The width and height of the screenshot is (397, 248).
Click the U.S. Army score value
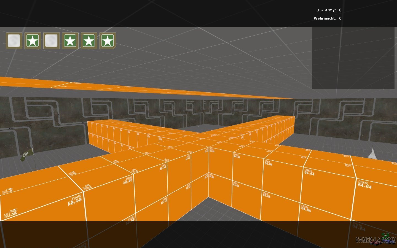coord(340,10)
